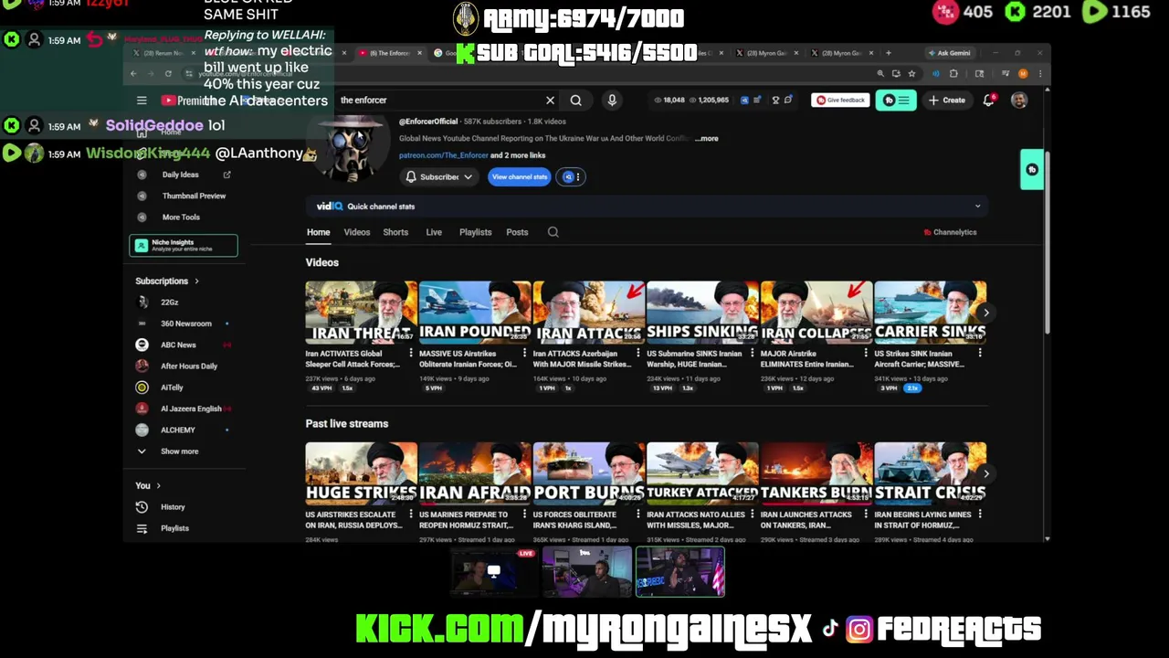The height and width of the screenshot is (658, 1169).
Task: Click Ask Gemini button
Action: point(949,53)
